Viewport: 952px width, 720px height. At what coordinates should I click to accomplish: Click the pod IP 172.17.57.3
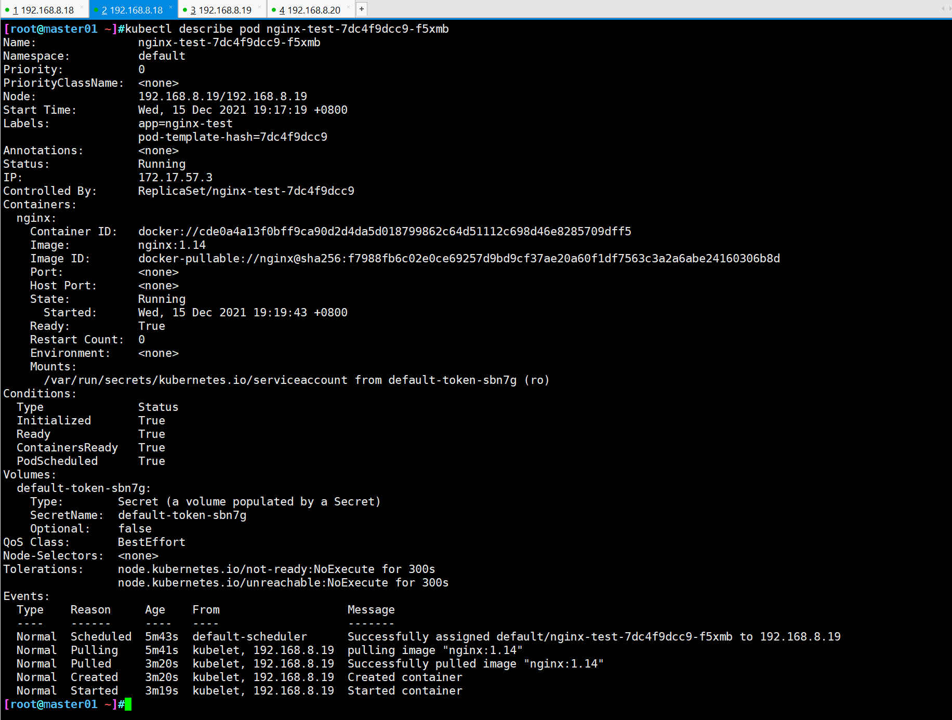tap(175, 178)
